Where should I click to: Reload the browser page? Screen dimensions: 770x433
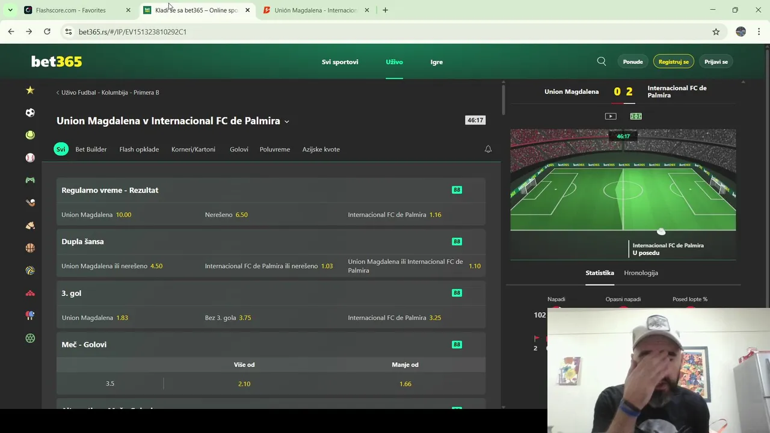[47, 32]
